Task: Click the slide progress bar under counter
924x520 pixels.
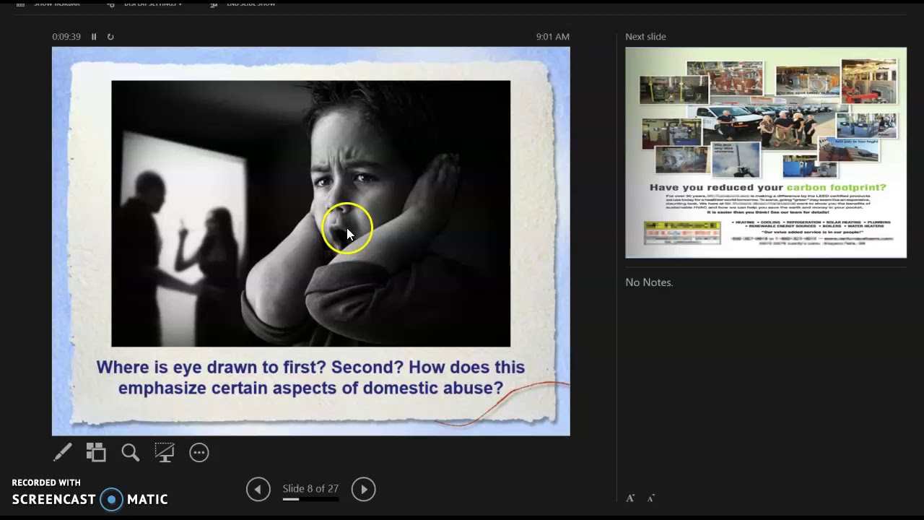Action: tap(310, 499)
